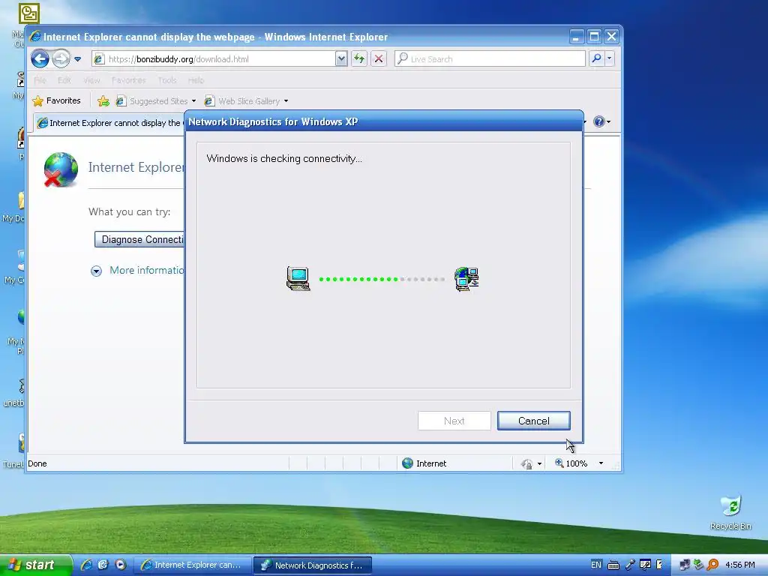This screenshot has height=576, width=768.
Task: Click the local computer icon in diagnostics dialog
Action: click(x=298, y=279)
